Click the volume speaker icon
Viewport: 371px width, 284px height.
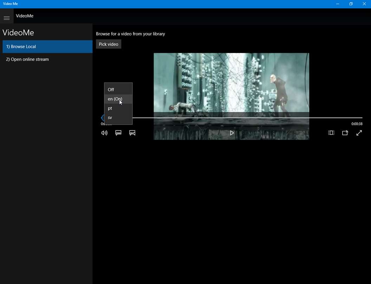[104, 133]
